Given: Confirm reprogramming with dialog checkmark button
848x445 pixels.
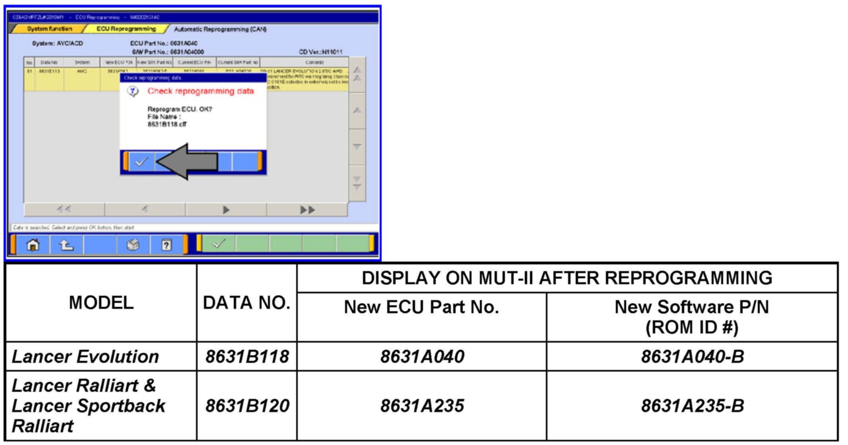Looking at the screenshot, I should point(141,162).
